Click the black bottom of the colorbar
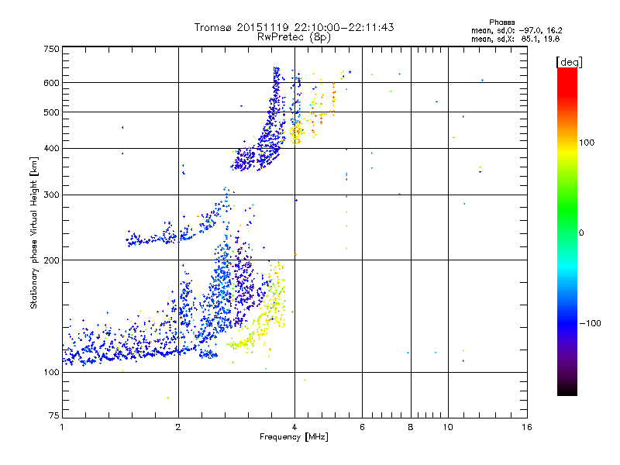The image size is (620, 465). [x=567, y=391]
